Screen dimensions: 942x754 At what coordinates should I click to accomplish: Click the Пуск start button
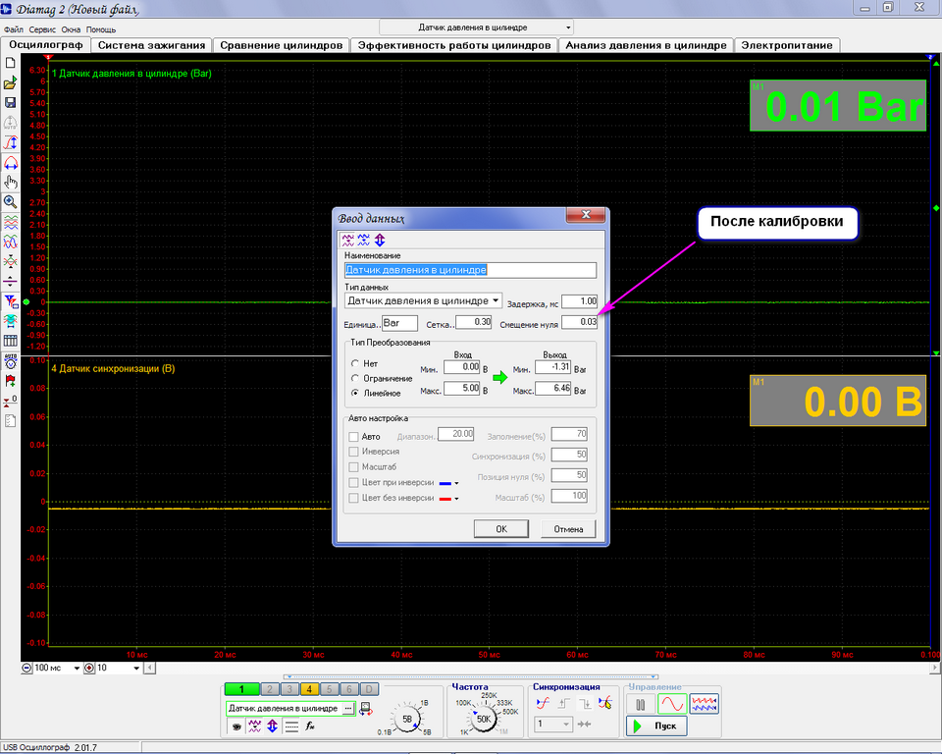click(656, 726)
